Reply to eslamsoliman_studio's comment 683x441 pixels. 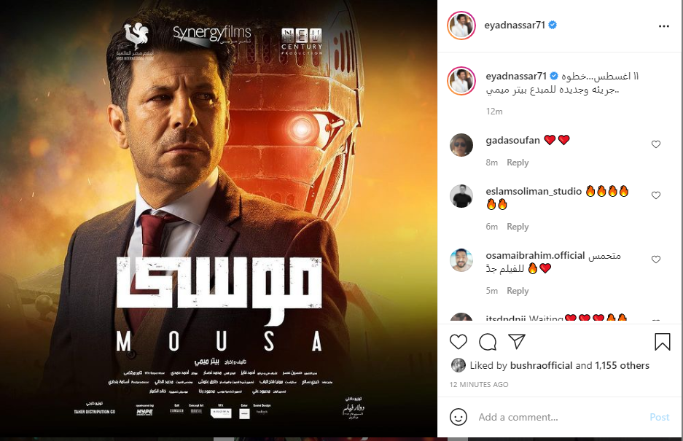[518, 227]
